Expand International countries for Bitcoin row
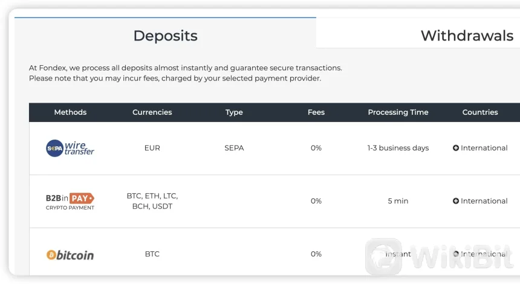The image size is (520, 284). (x=456, y=254)
